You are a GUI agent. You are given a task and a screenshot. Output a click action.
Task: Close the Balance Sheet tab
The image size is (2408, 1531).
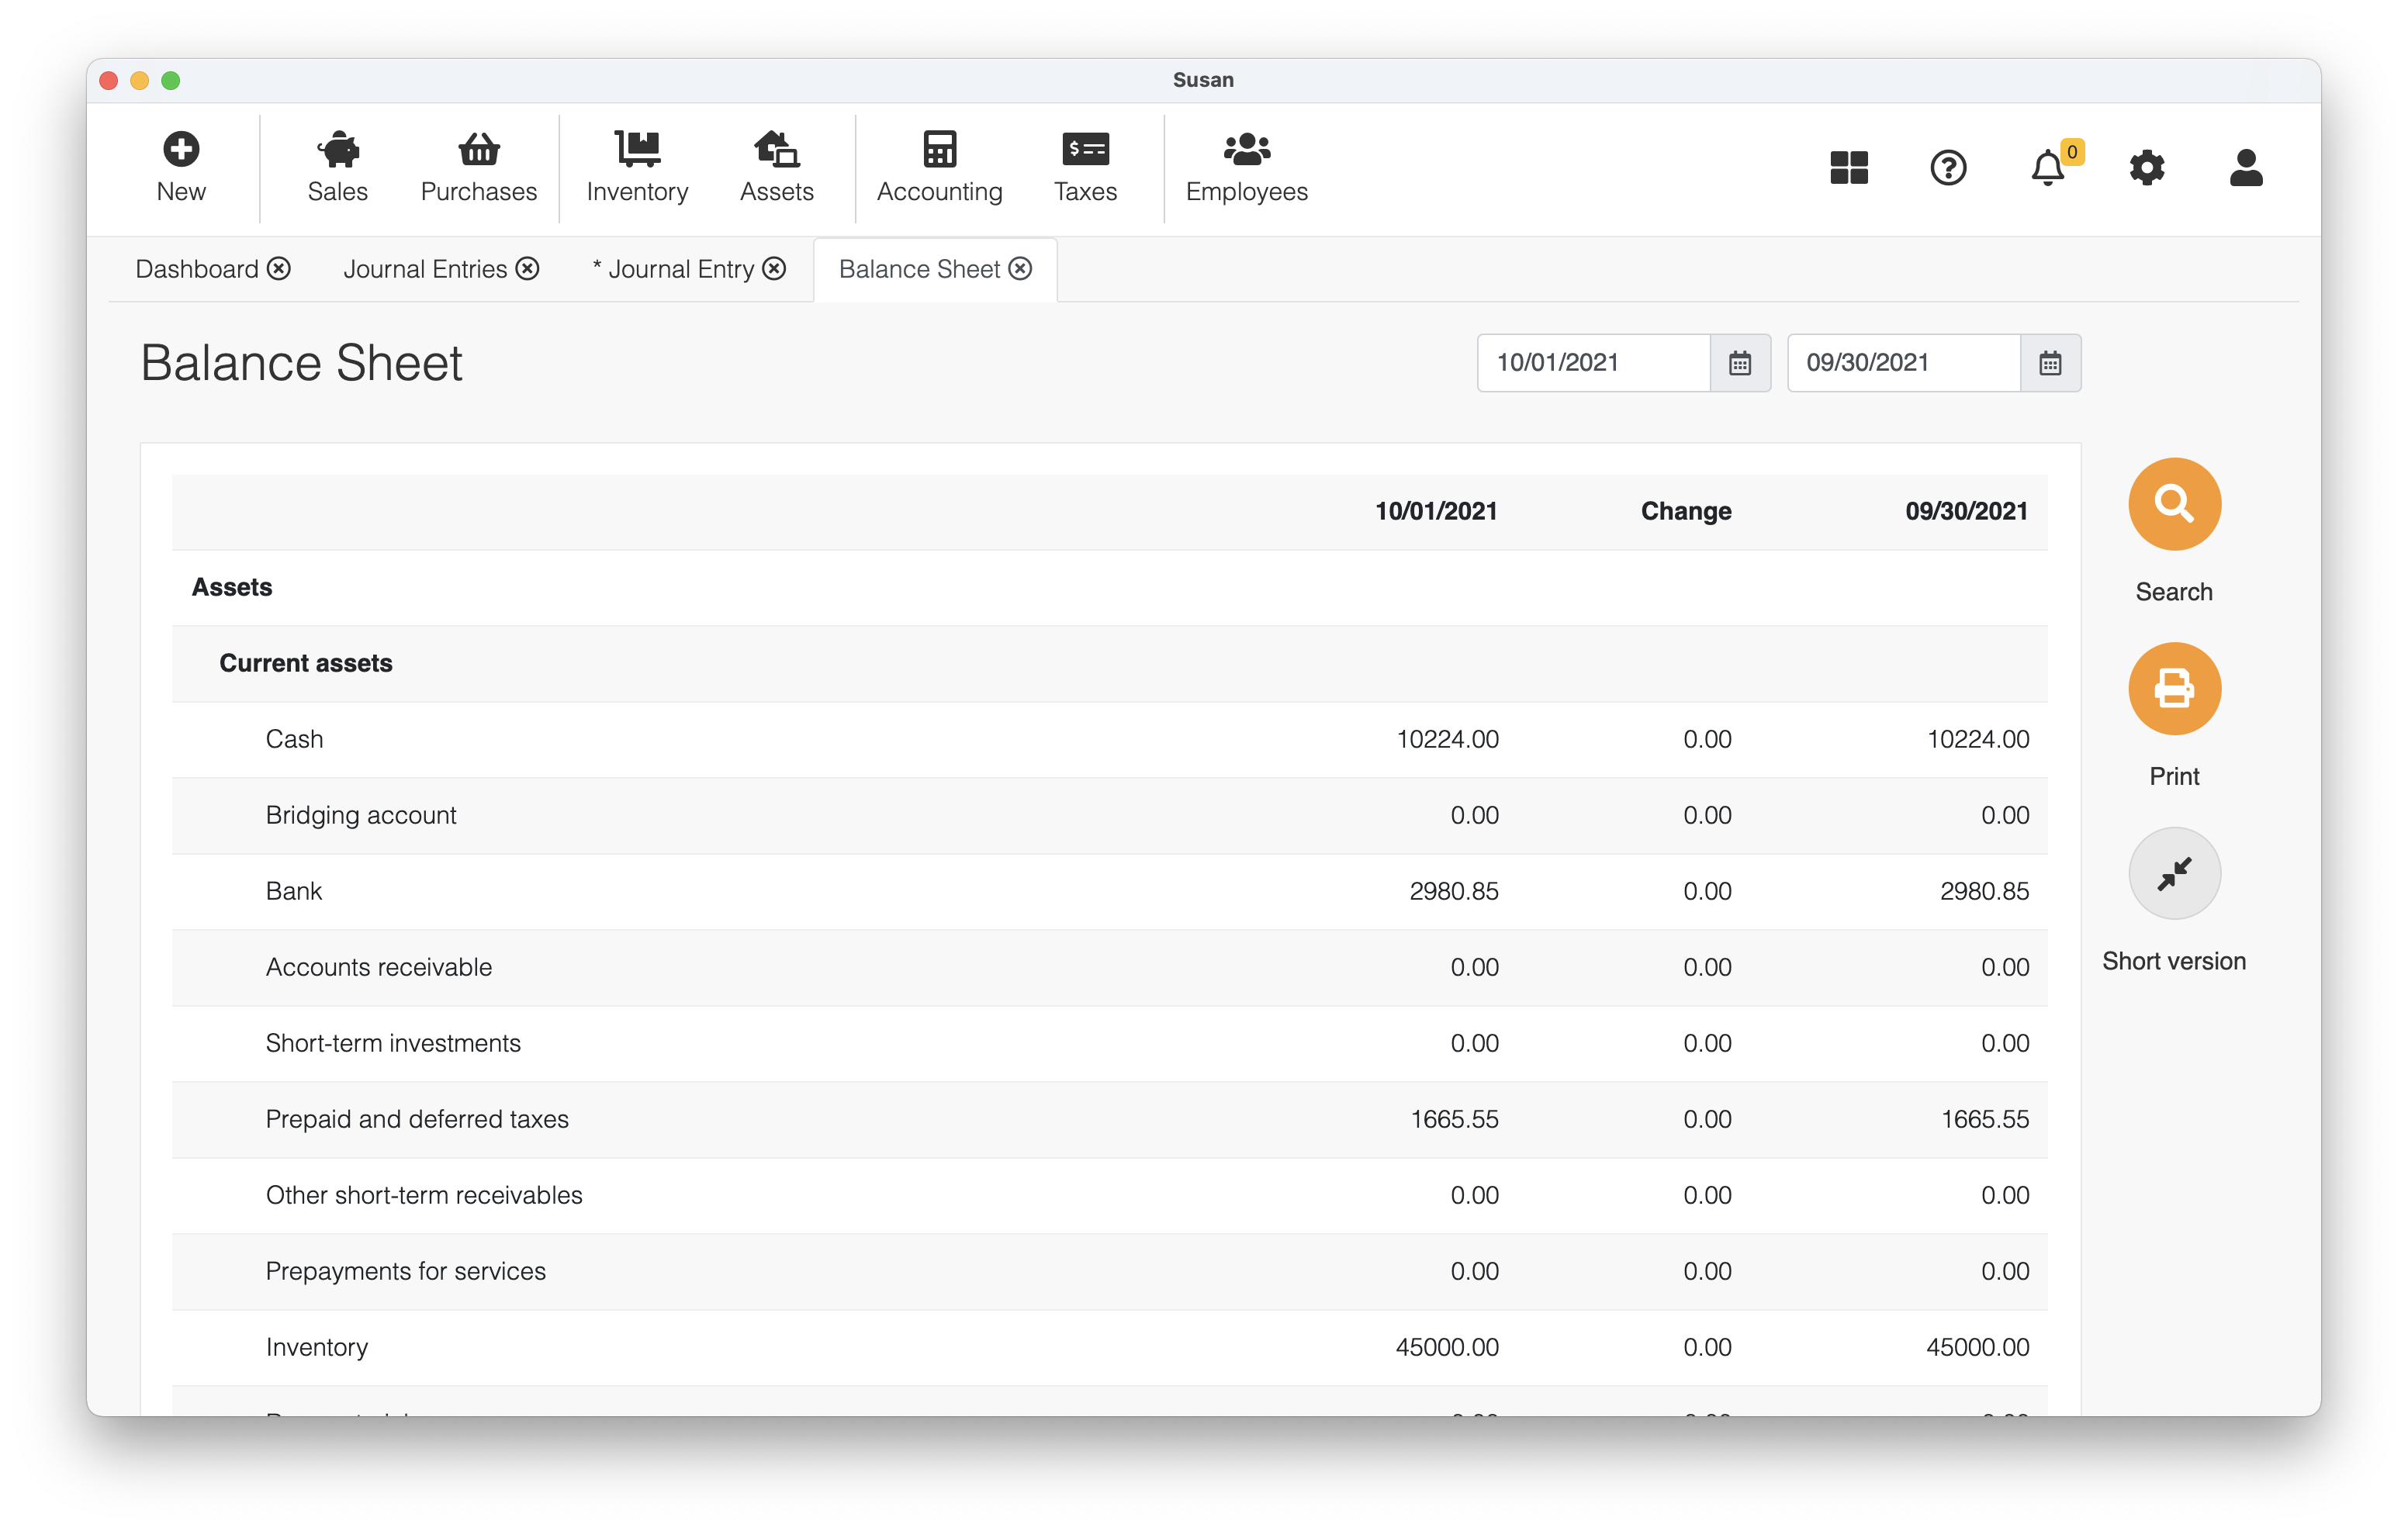point(1020,269)
